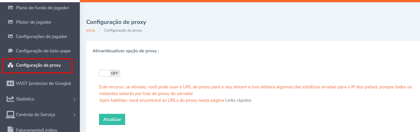Expand the Controle de Serviço chevron
The height and width of the screenshot is (132, 420).
(x=74, y=115)
